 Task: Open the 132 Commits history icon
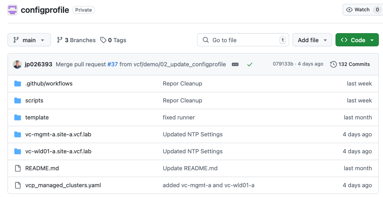[333, 64]
